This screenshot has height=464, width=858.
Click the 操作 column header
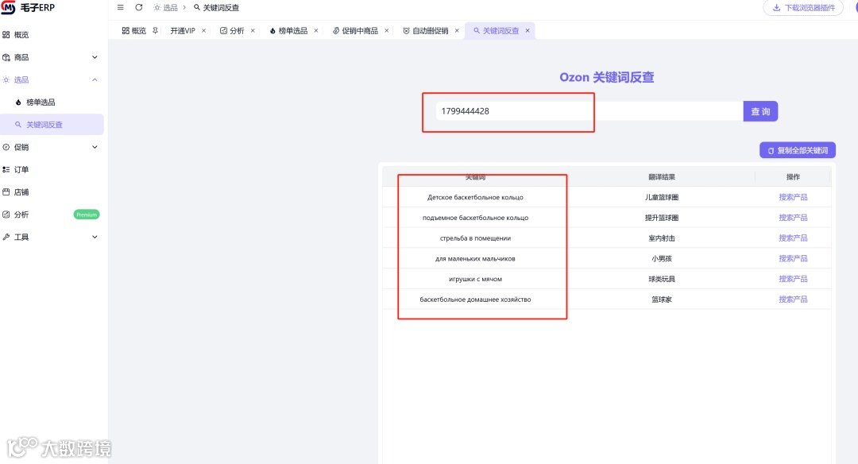coord(793,176)
